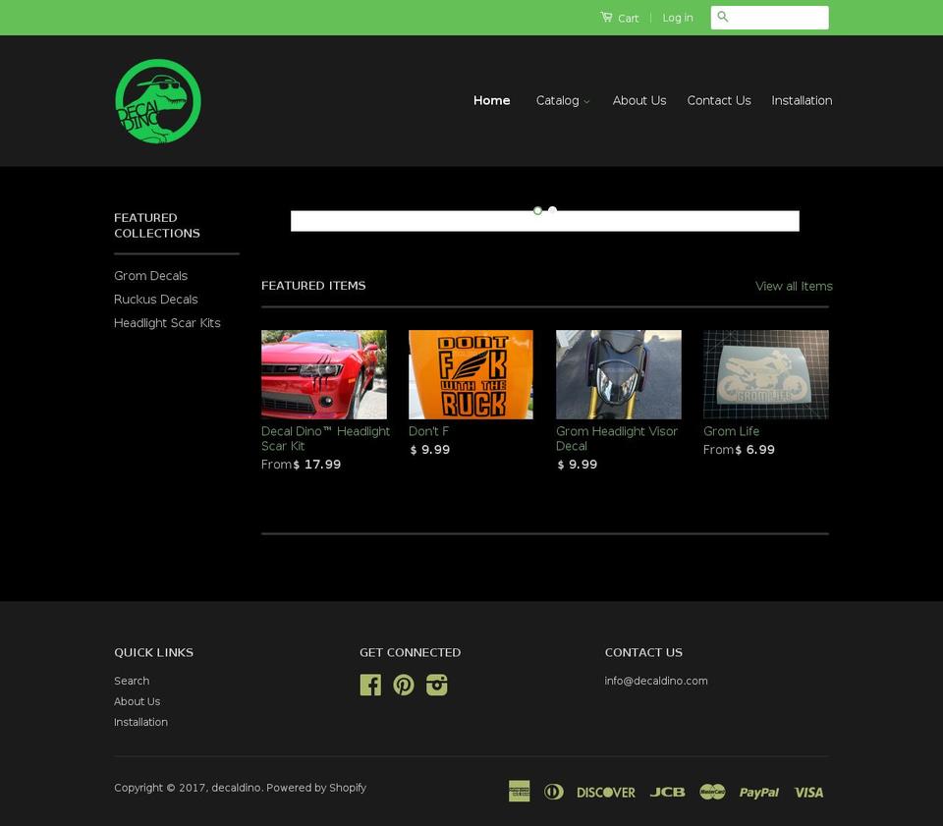Open the Catalog dropdown menu
Viewport: 943px width, 826px height.
click(x=562, y=100)
